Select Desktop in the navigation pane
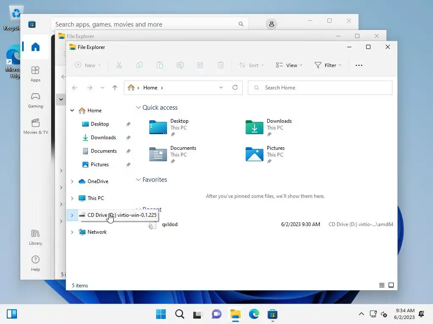The width and height of the screenshot is (433, 324). [x=100, y=124]
